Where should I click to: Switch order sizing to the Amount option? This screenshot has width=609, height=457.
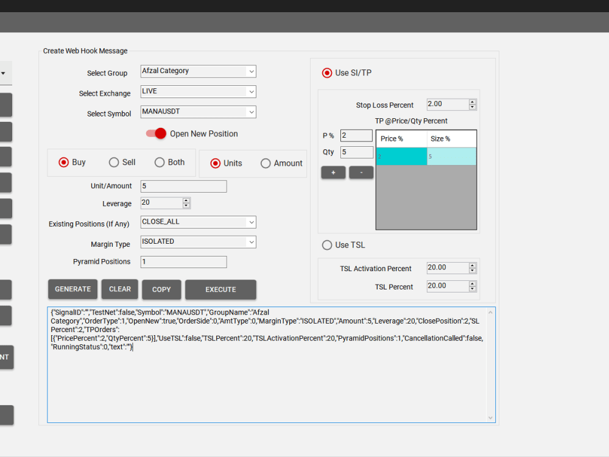pos(266,163)
